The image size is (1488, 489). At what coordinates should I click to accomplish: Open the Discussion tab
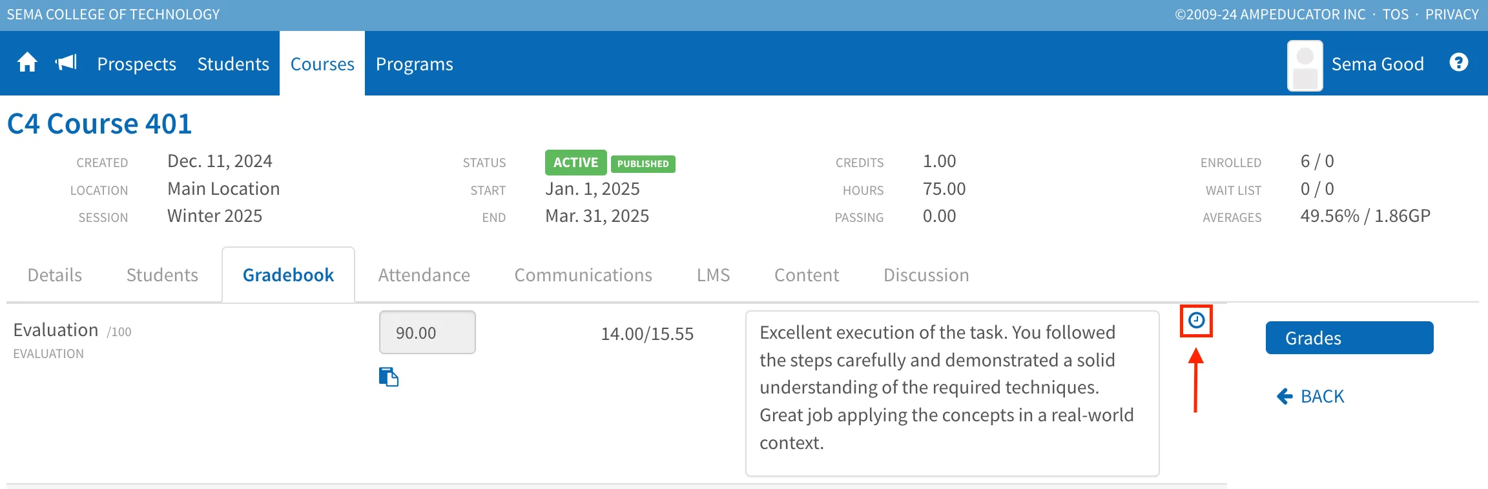(926, 275)
